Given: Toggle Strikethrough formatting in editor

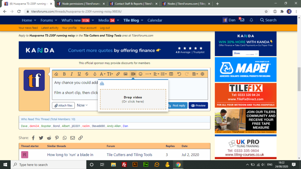Looking at the screenshot, I should (x=87, y=74).
